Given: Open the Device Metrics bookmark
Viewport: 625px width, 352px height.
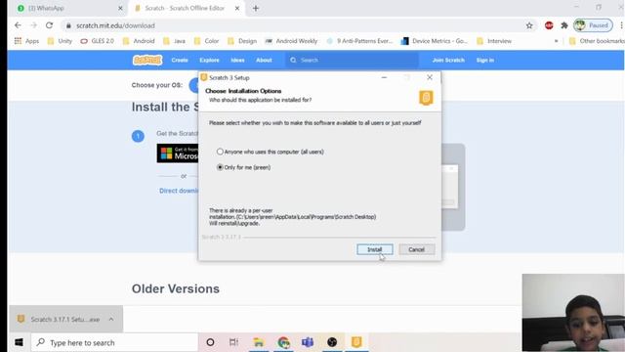Looking at the screenshot, I should click(x=435, y=41).
